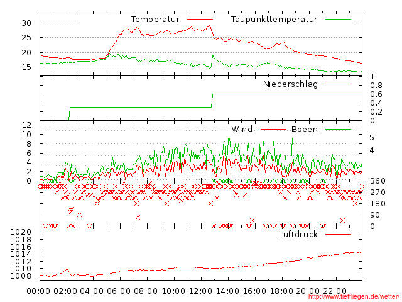Screen dimensions: 402x302
Task: Click the 1016 pressure axis value
Action: (x=21, y=247)
